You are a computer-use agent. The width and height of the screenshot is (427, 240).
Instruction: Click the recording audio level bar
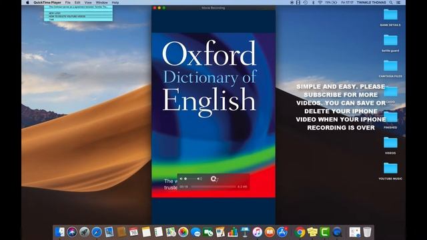point(213,187)
